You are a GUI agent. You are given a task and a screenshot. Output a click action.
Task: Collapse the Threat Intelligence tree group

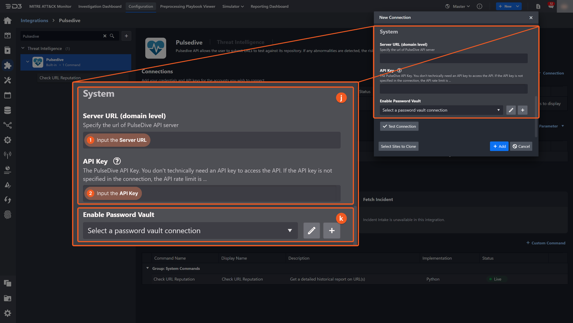(23, 48)
